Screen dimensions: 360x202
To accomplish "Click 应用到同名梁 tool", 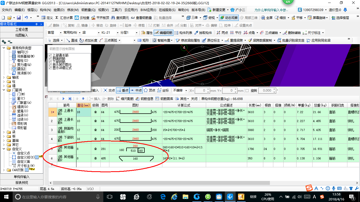I will (x=318, y=40).
